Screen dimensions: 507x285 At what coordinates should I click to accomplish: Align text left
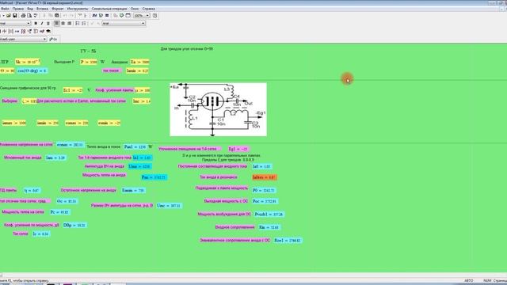[57, 23]
